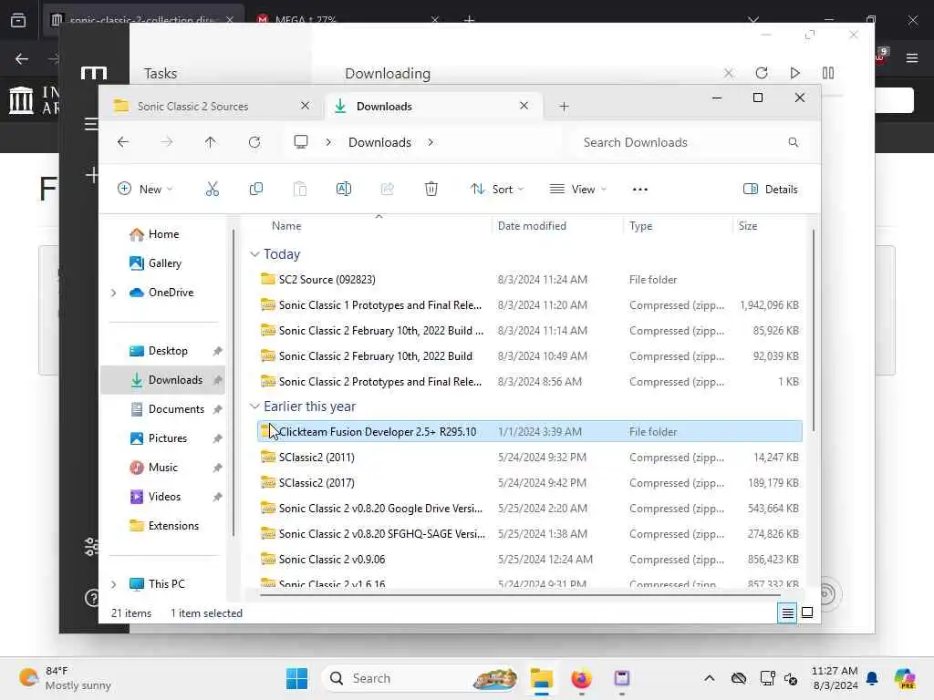Viewport: 934px width, 700px height.
Task: Refresh the Downloads folder view
Action: pos(254,142)
